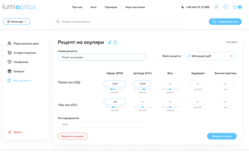Click the paperclip icon next to the recipe title

[x=109, y=42]
